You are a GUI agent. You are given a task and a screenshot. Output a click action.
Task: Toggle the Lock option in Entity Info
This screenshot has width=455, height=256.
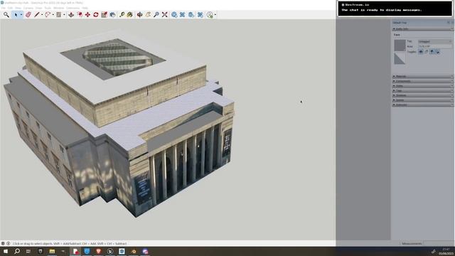coord(427,52)
